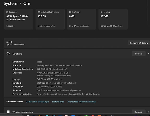The width and height of the screenshot is (150, 116).
Task: Open the Systemskydd link
Action: pyautogui.click(x=58, y=102)
